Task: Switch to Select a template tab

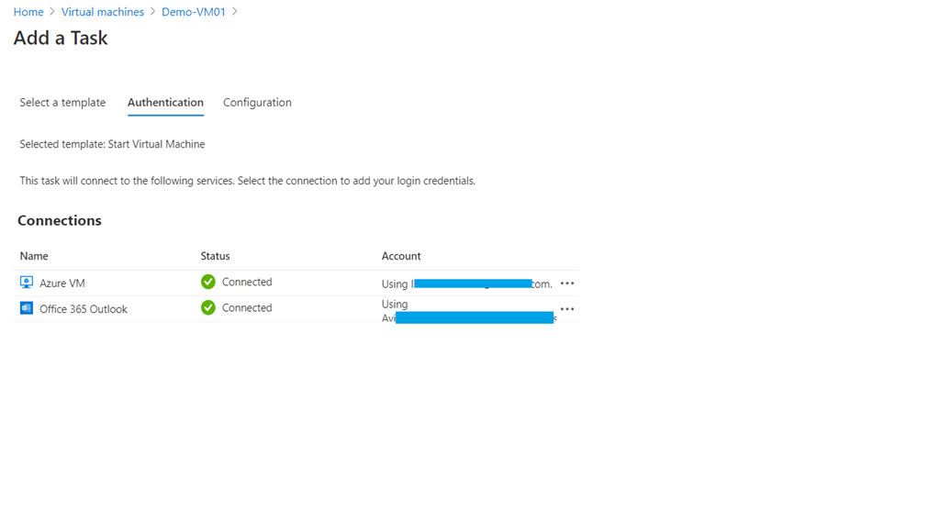Action: 62,103
